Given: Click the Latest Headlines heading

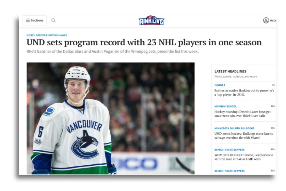Looking at the screenshot, I should tap(231, 71).
